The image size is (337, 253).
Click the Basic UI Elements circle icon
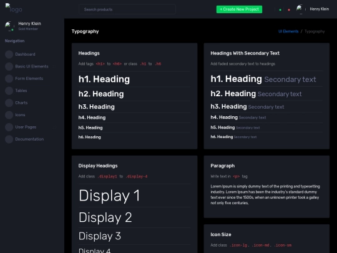point(9,66)
